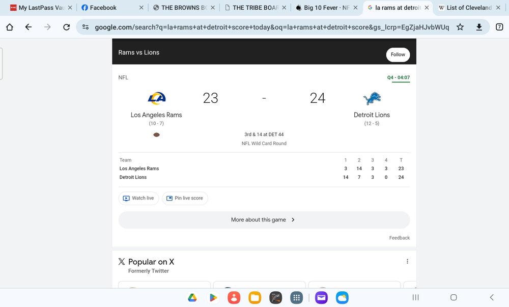Screen dimensions: 509x307
Task: Click the Q4 - 04:07 game clock
Action: coord(399,77)
